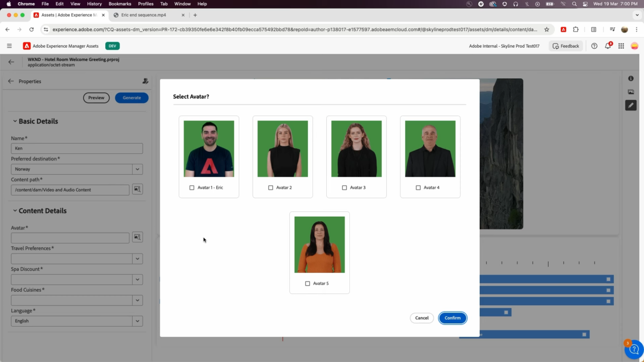Open the apps grid switcher icon
The image size is (644, 362).
[621, 46]
